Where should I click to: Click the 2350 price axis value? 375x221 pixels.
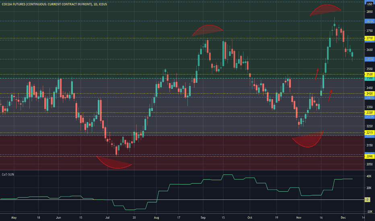click(369, 107)
